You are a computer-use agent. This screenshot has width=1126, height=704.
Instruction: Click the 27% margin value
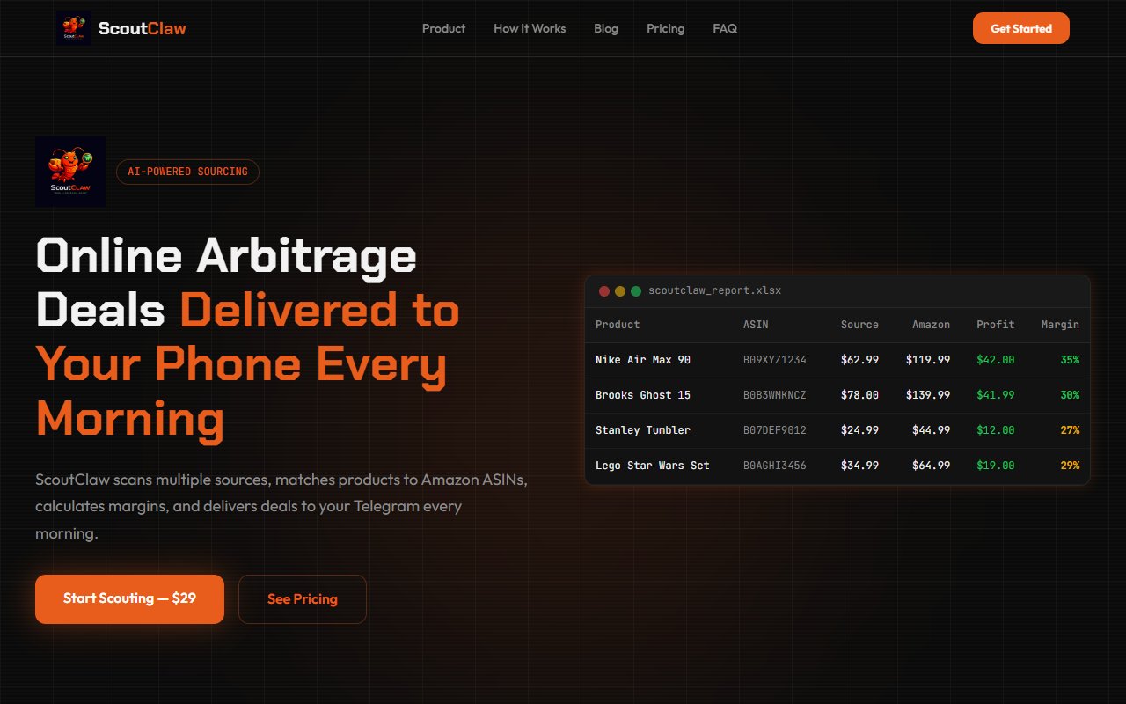coord(1070,430)
